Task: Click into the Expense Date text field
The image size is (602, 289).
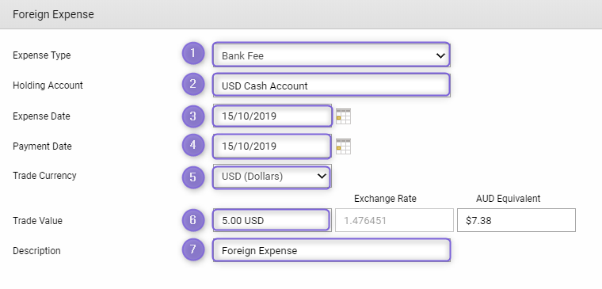Action: tap(272, 116)
